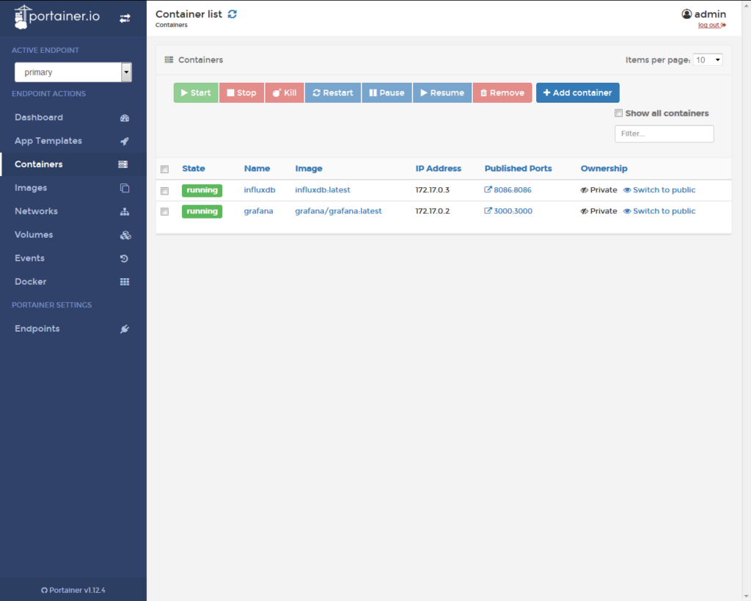Image resolution: width=751 pixels, height=601 pixels.
Task: Check the influxdb container row checkbox
Action: pyautogui.click(x=165, y=191)
